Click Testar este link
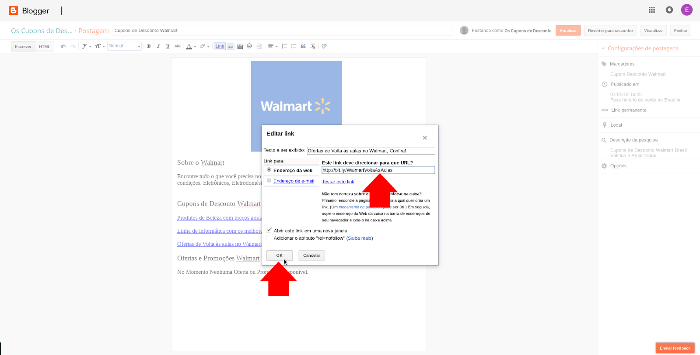 tap(338, 182)
